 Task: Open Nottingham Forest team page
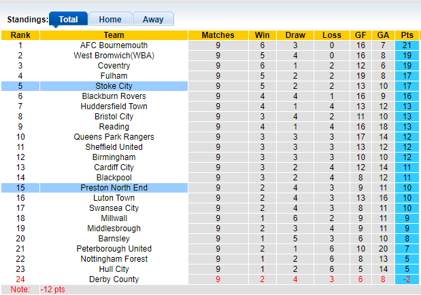click(114, 259)
